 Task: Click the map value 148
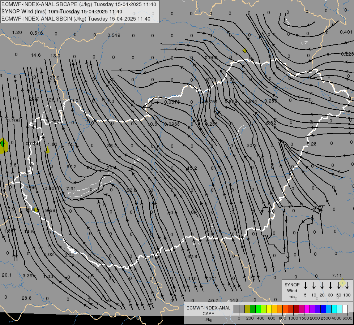point(234,300)
